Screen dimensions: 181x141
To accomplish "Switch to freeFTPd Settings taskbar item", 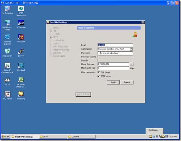I will click(25, 137).
